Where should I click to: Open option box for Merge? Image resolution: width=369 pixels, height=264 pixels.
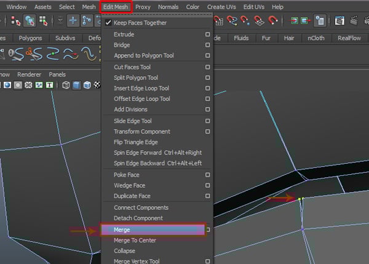tap(208, 230)
